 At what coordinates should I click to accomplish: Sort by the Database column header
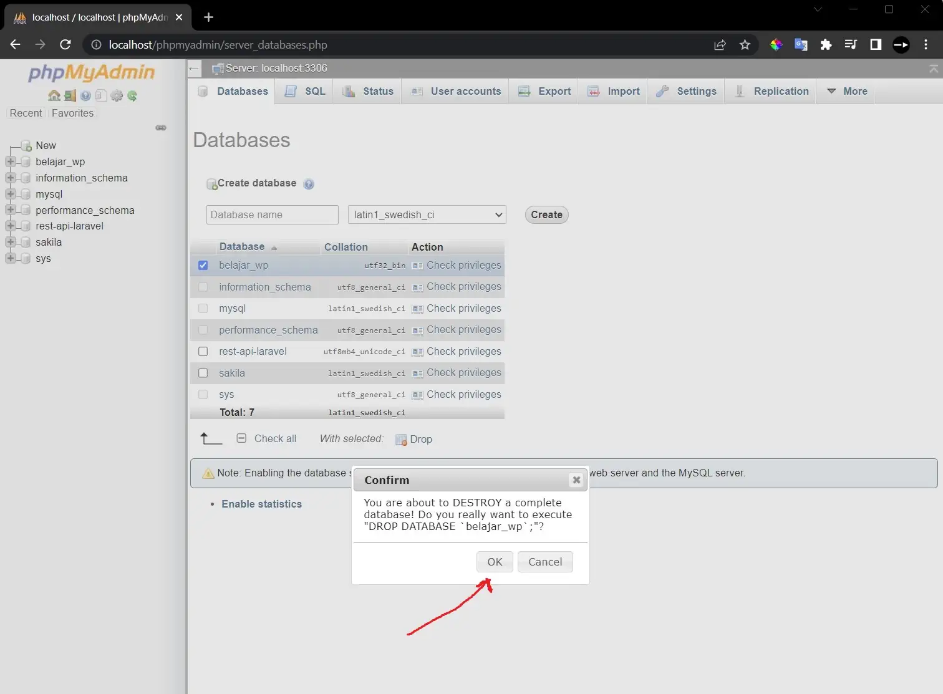tap(242, 247)
